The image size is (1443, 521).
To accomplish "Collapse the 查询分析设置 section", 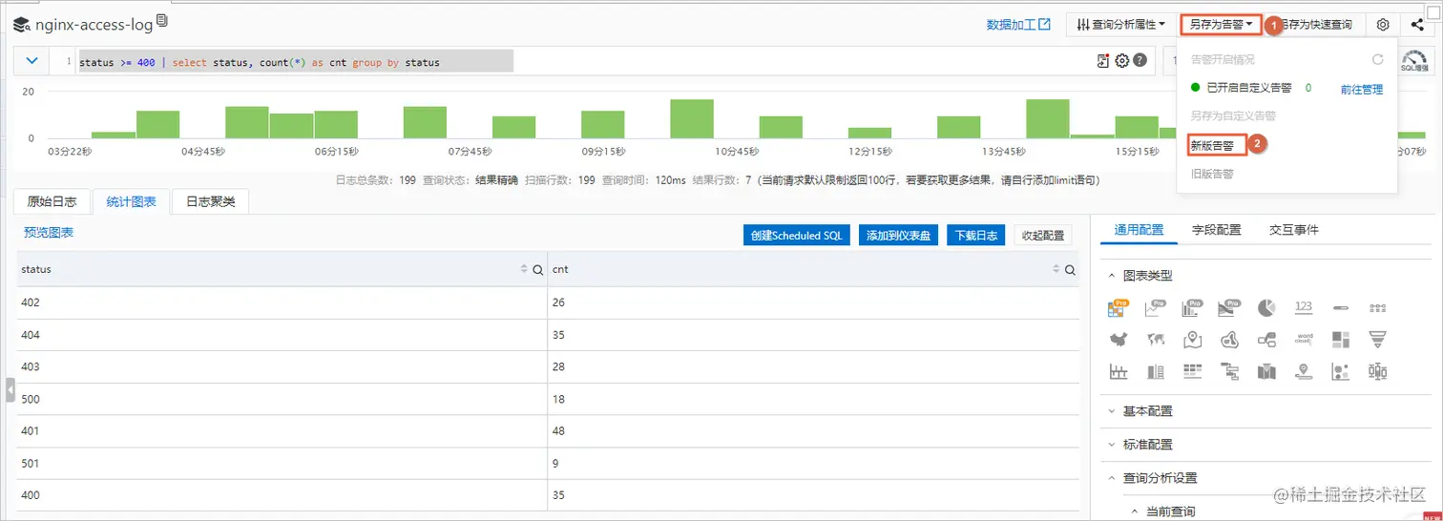I will tap(1112, 478).
